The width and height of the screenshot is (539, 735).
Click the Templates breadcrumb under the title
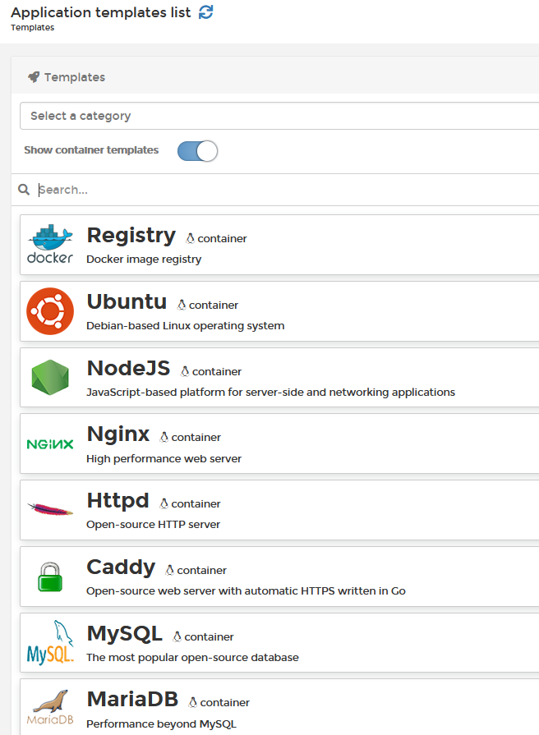click(32, 28)
